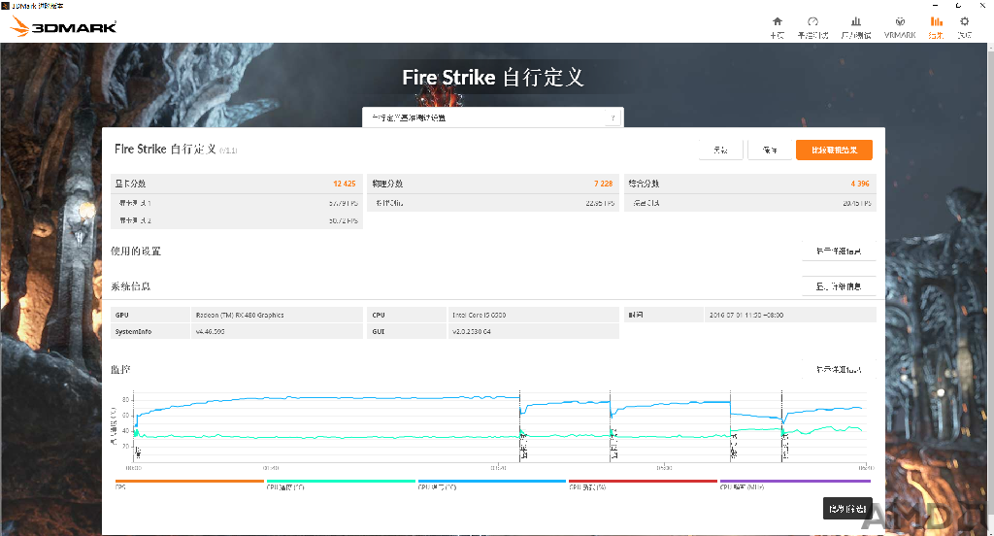Toggle the red GPU load legend series
The height and width of the screenshot is (536, 994).
pos(643,484)
